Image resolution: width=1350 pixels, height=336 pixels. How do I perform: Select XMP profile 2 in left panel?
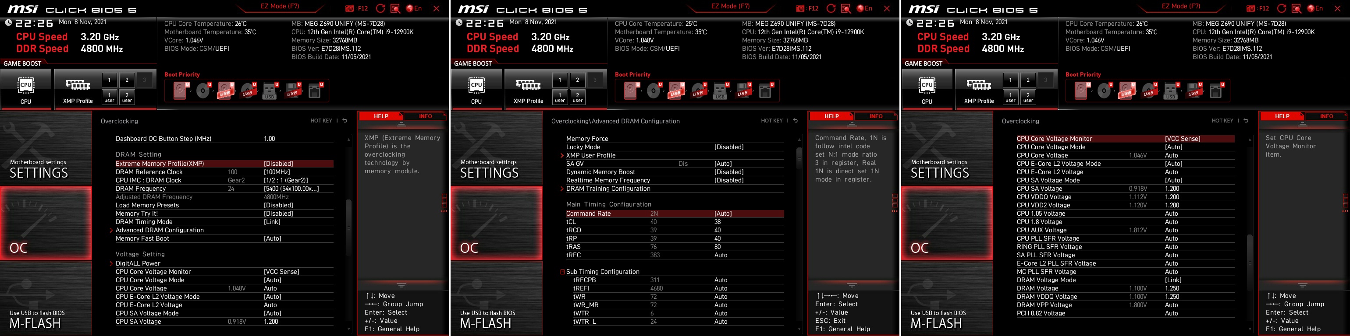click(127, 80)
